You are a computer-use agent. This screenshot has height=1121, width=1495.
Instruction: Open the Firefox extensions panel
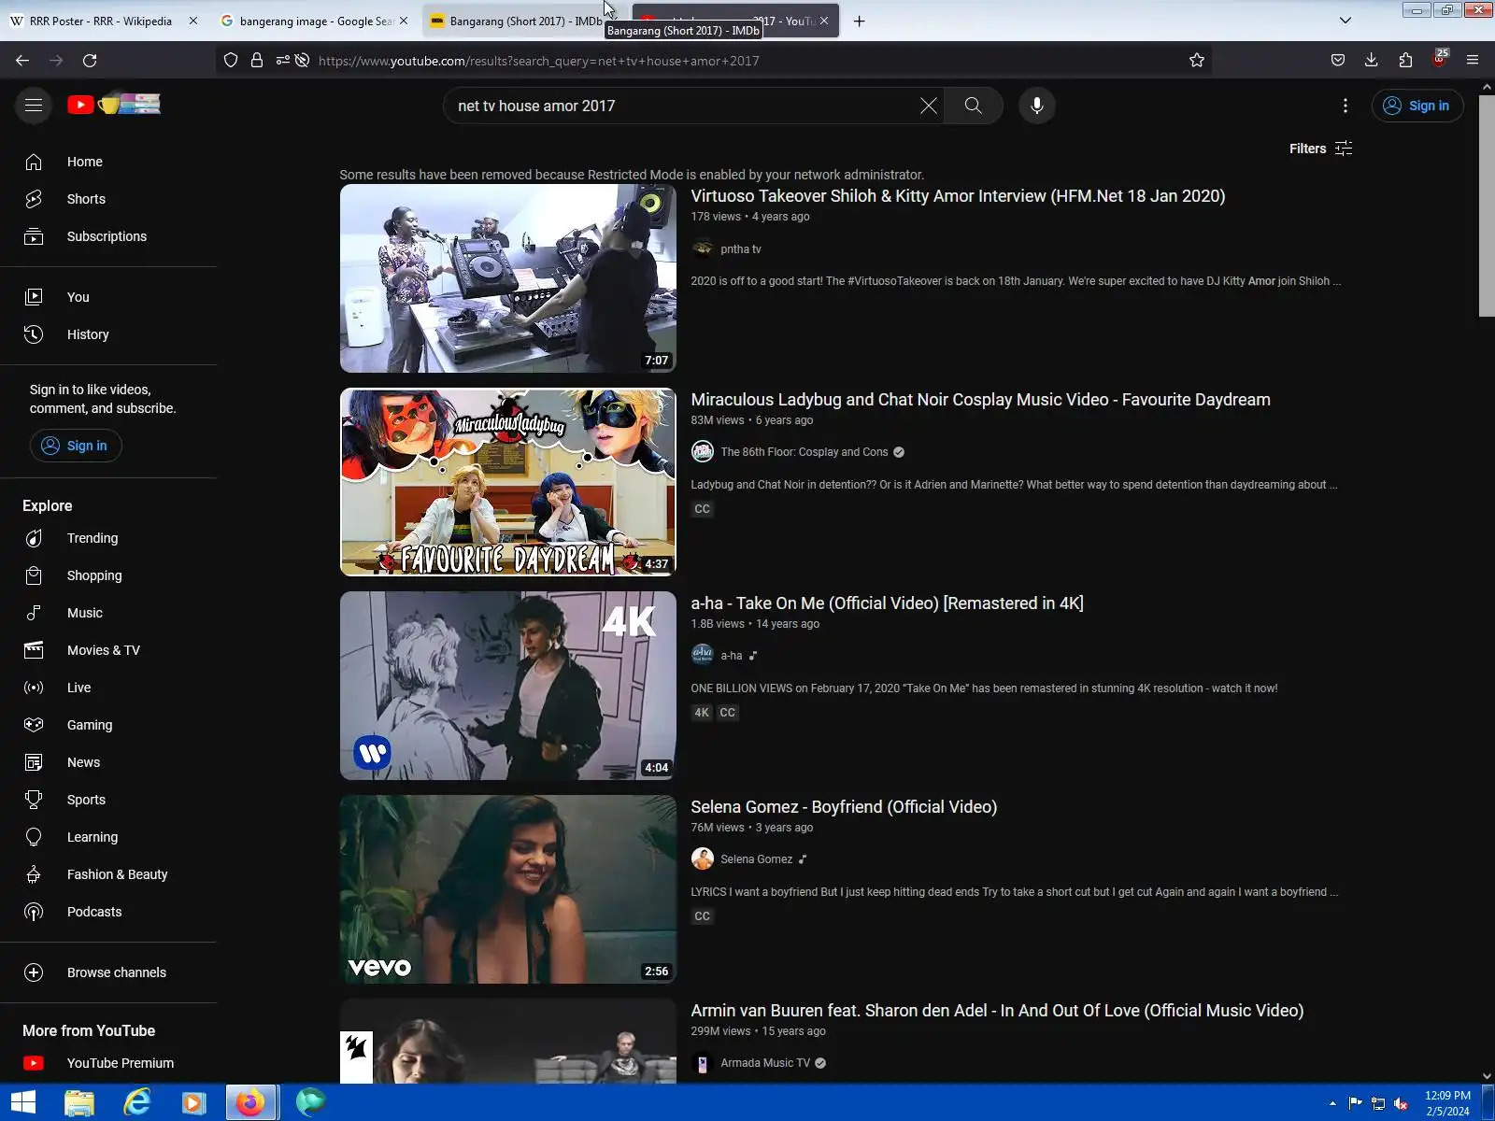[1405, 61]
